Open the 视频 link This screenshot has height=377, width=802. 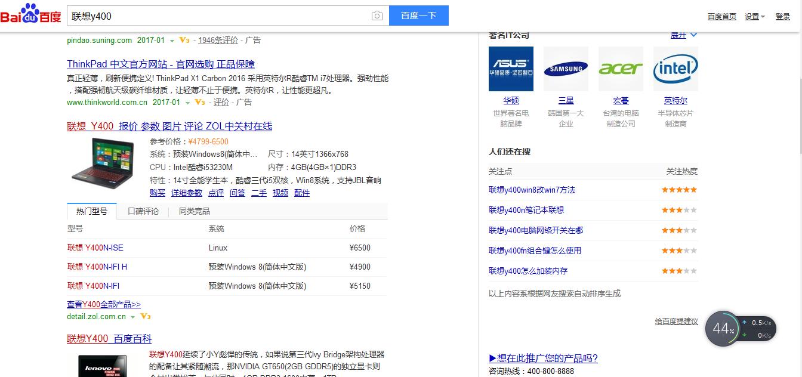[280, 193]
